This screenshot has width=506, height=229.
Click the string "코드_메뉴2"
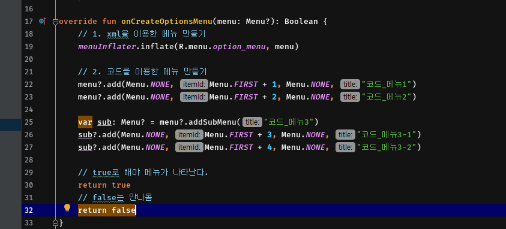387,97
